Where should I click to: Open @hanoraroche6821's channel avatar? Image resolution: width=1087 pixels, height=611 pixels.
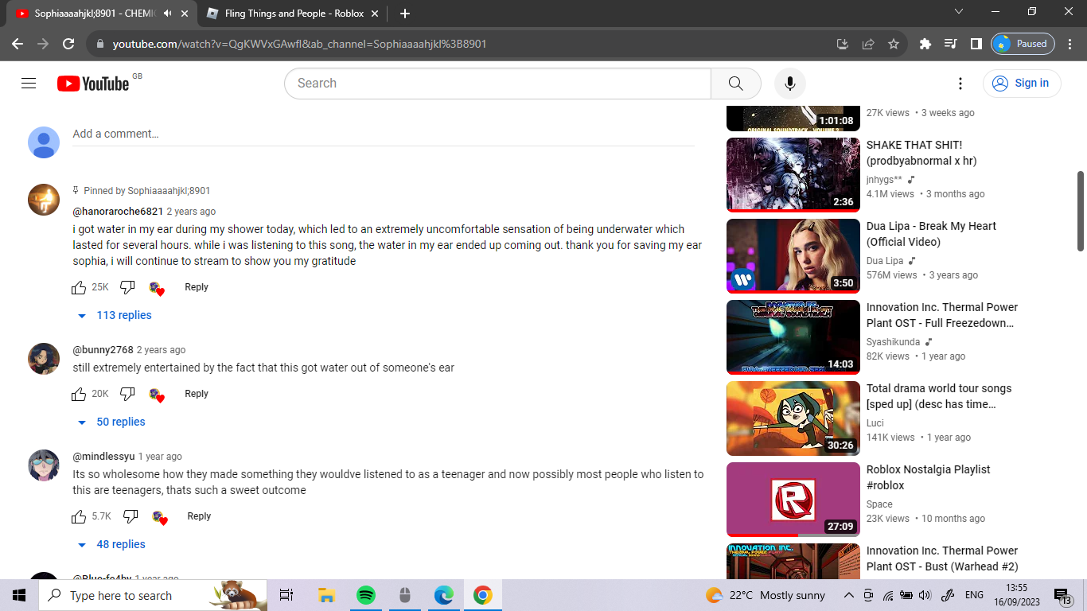[x=44, y=200]
